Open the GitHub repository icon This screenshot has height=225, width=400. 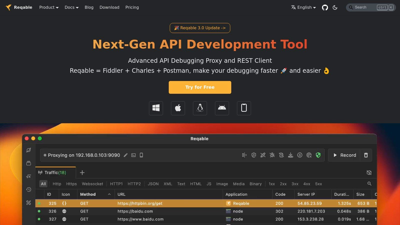(325, 7)
